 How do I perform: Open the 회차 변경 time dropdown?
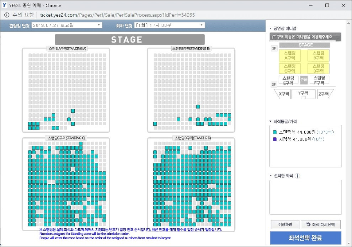[x=169, y=25]
